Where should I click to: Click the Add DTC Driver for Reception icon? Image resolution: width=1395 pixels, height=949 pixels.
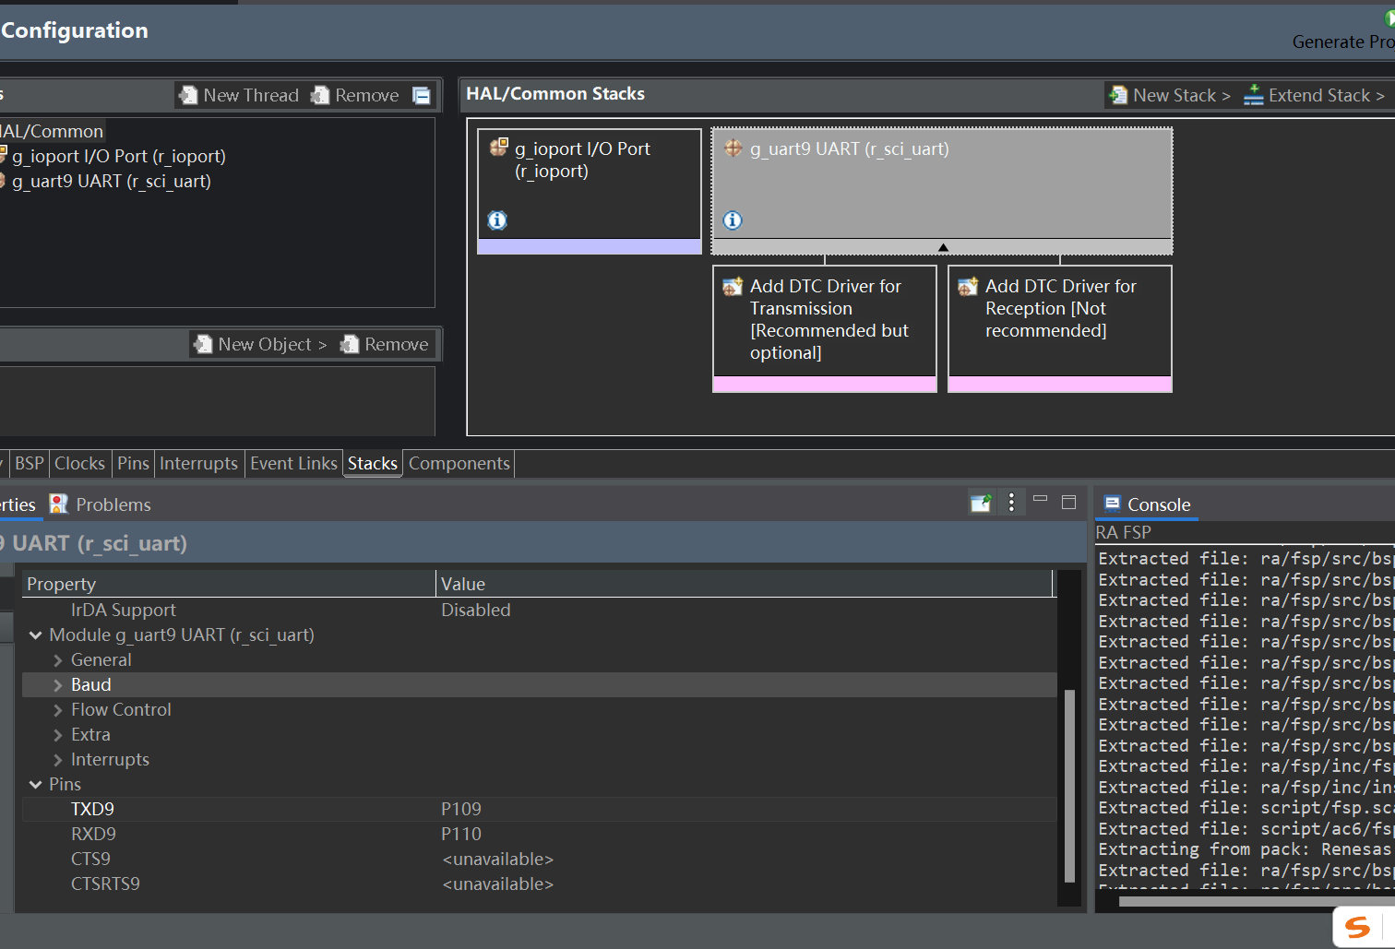(968, 286)
